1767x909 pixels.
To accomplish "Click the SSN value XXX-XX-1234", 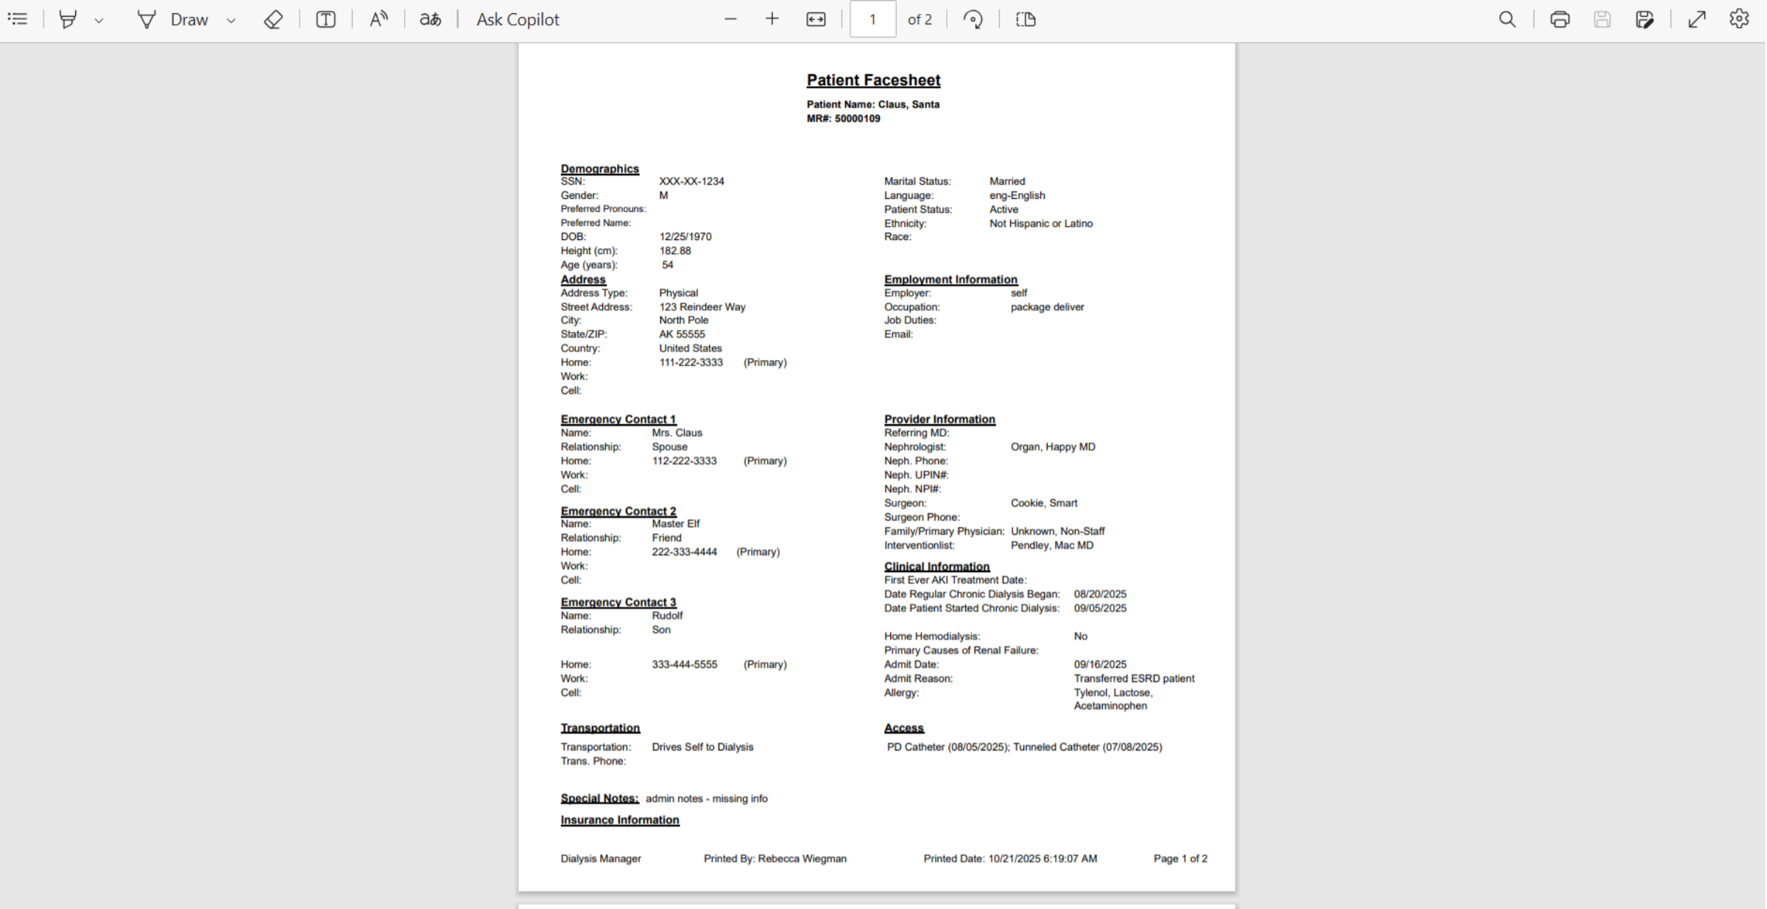I will click(691, 181).
